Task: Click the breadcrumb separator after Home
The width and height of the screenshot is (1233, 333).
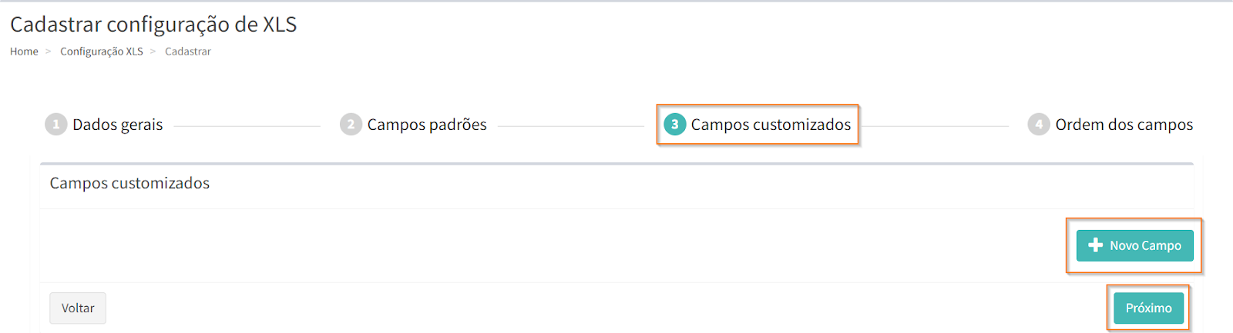Action: [49, 52]
